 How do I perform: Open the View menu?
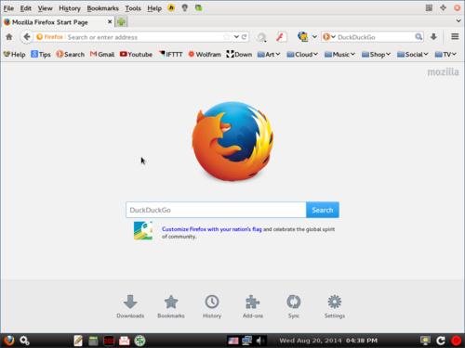pos(45,8)
